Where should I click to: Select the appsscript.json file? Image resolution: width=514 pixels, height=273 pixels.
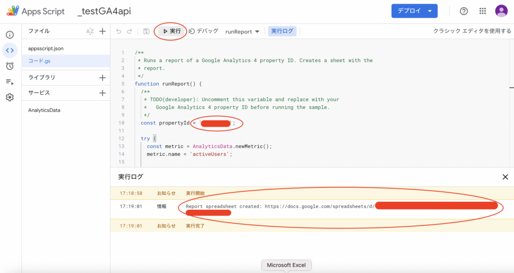pos(46,49)
